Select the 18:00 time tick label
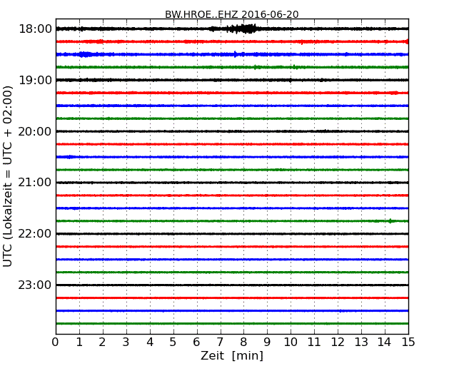The image size is (464, 371). (35, 29)
